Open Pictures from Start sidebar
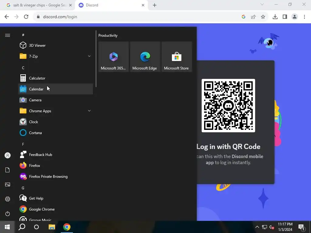 click(x=8, y=184)
